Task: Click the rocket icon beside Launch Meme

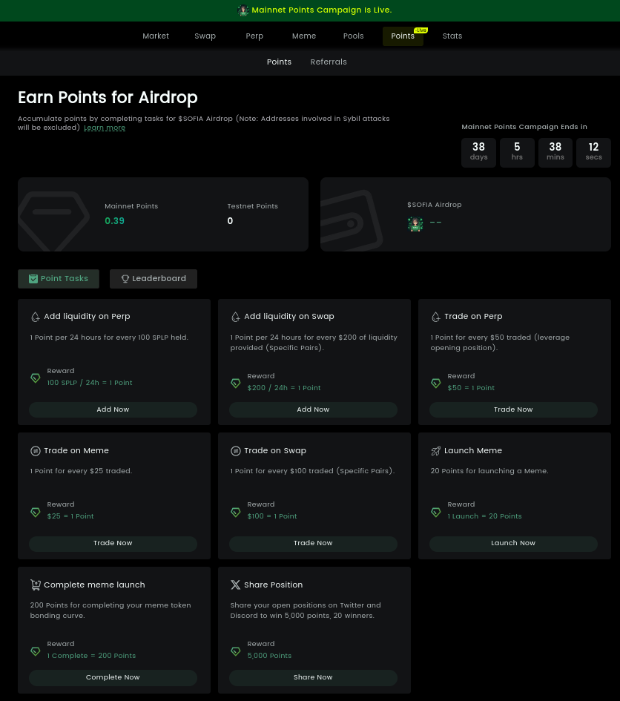Action: (x=436, y=451)
